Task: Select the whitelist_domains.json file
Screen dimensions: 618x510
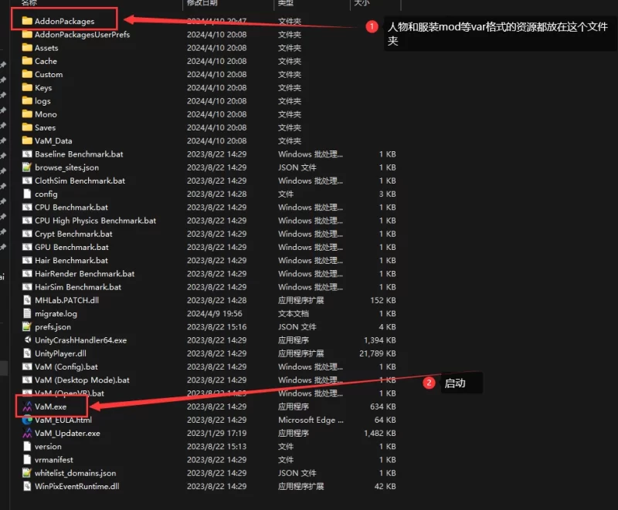Action: pyautogui.click(x=75, y=473)
